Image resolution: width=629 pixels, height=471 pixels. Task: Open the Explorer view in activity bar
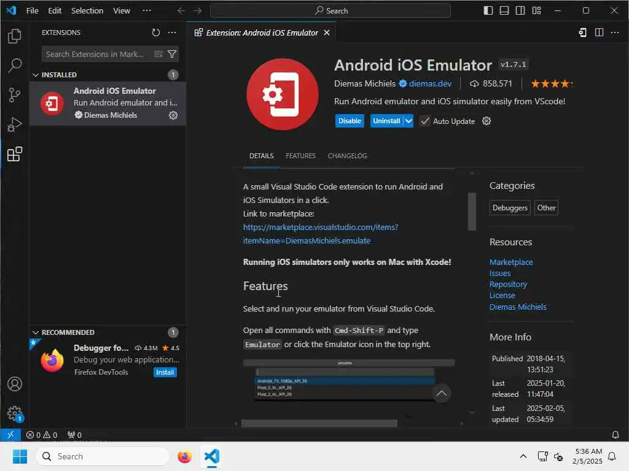15,36
